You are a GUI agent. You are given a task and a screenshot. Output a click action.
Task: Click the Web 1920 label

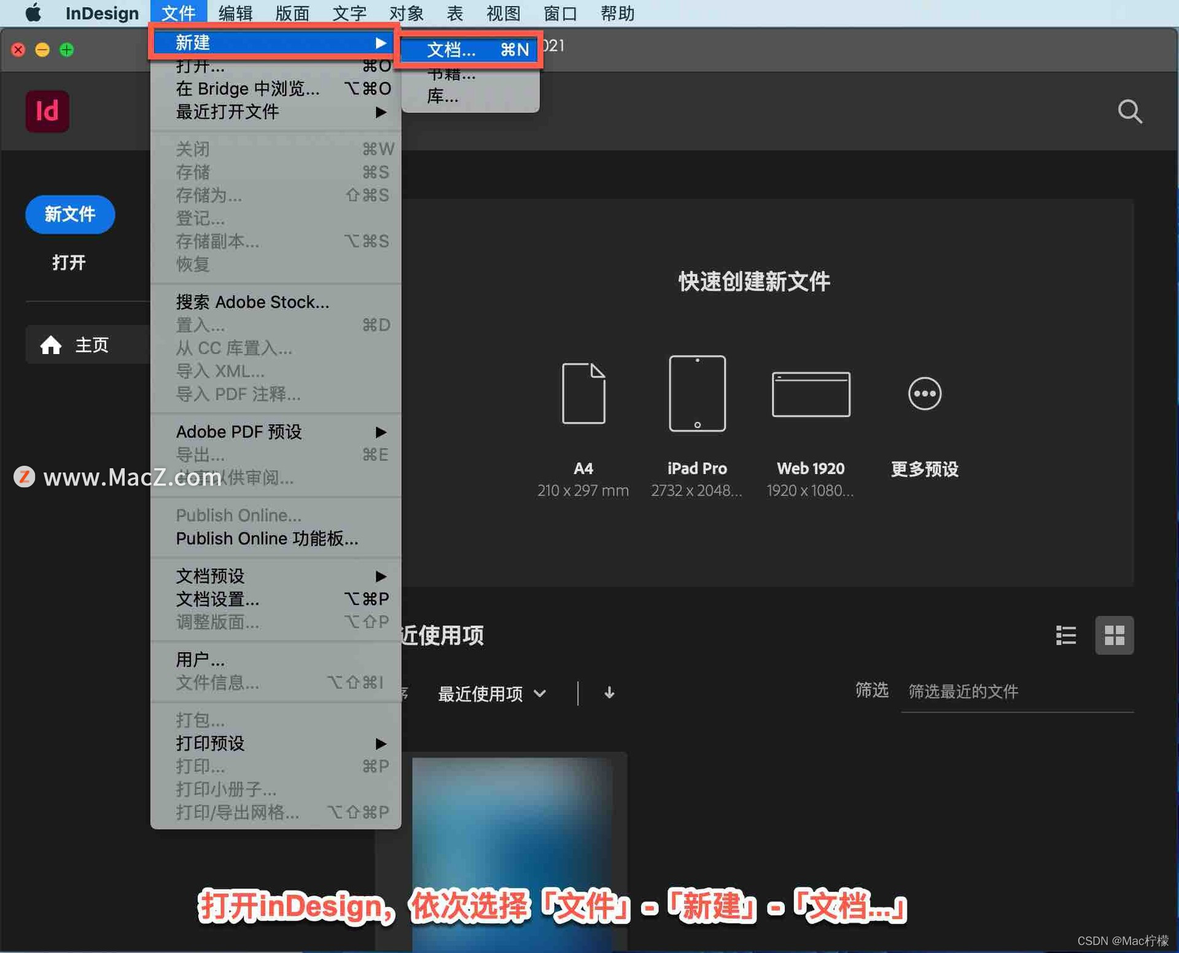pos(811,469)
